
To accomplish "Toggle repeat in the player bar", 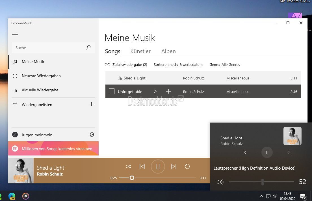I will click(x=187, y=167).
